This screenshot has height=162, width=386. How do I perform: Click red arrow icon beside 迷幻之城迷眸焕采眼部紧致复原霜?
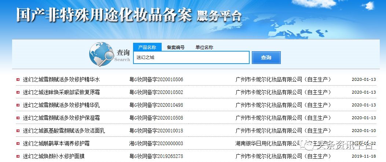[18, 92]
